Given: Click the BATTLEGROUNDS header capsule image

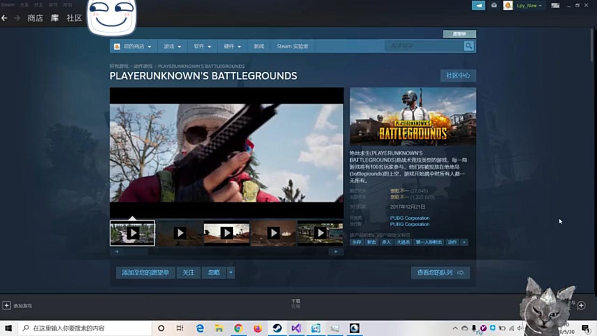Looking at the screenshot, I should [413, 117].
